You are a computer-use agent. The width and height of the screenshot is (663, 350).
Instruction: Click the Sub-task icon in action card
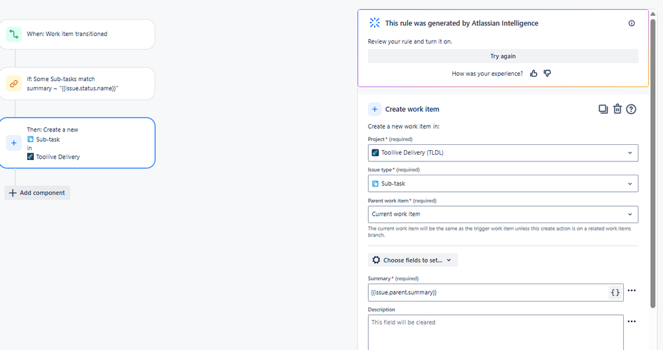[x=30, y=139]
